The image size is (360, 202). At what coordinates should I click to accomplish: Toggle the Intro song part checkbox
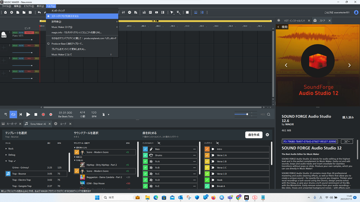207,149
